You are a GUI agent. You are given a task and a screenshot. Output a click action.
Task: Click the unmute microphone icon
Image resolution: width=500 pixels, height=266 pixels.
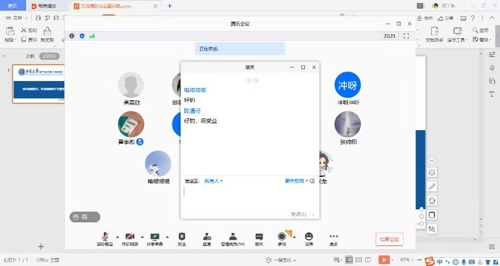(104, 237)
